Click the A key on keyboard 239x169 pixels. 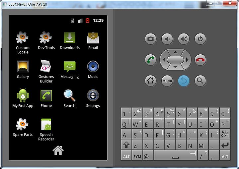[126, 134]
